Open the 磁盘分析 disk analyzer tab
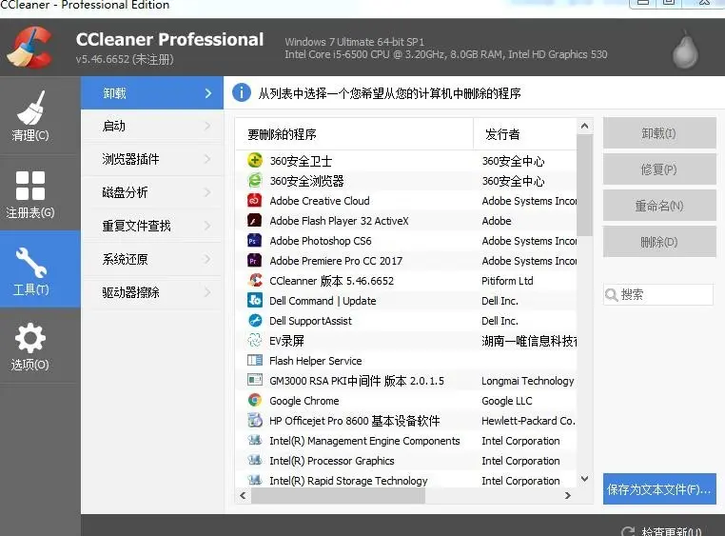Viewport: 725px width, 536px height. pos(152,192)
